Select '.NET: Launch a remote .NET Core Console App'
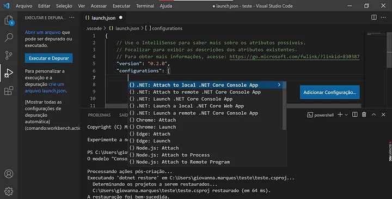 coord(205,113)
